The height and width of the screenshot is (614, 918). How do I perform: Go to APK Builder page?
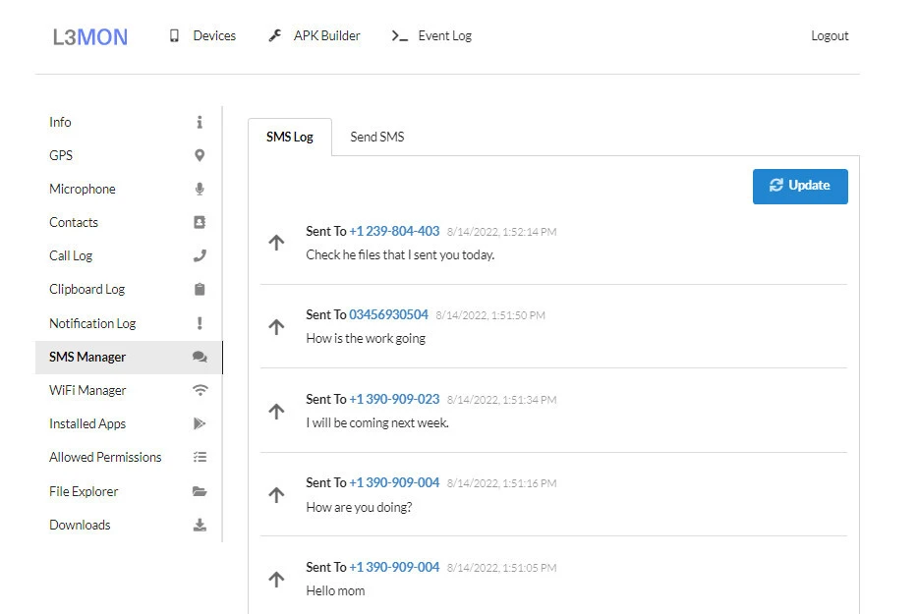315,35
